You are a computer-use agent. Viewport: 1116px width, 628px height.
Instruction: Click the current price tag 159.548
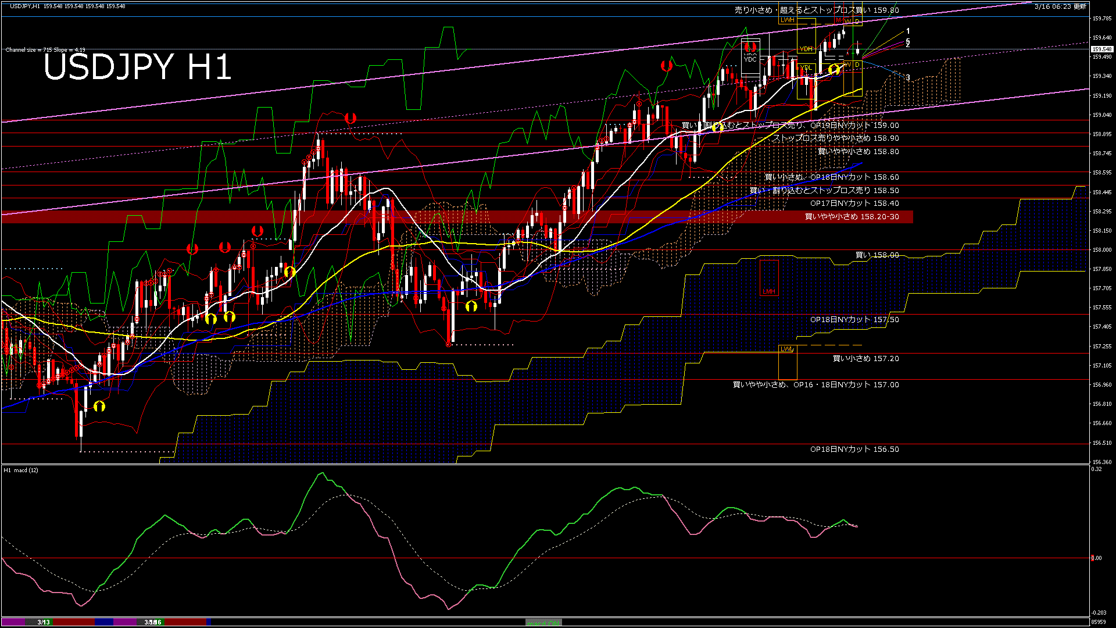[1102, 49]
